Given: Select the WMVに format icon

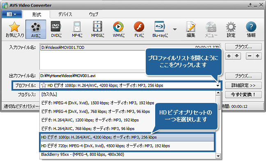Looking at the screenshot, I should pos(119,29).
